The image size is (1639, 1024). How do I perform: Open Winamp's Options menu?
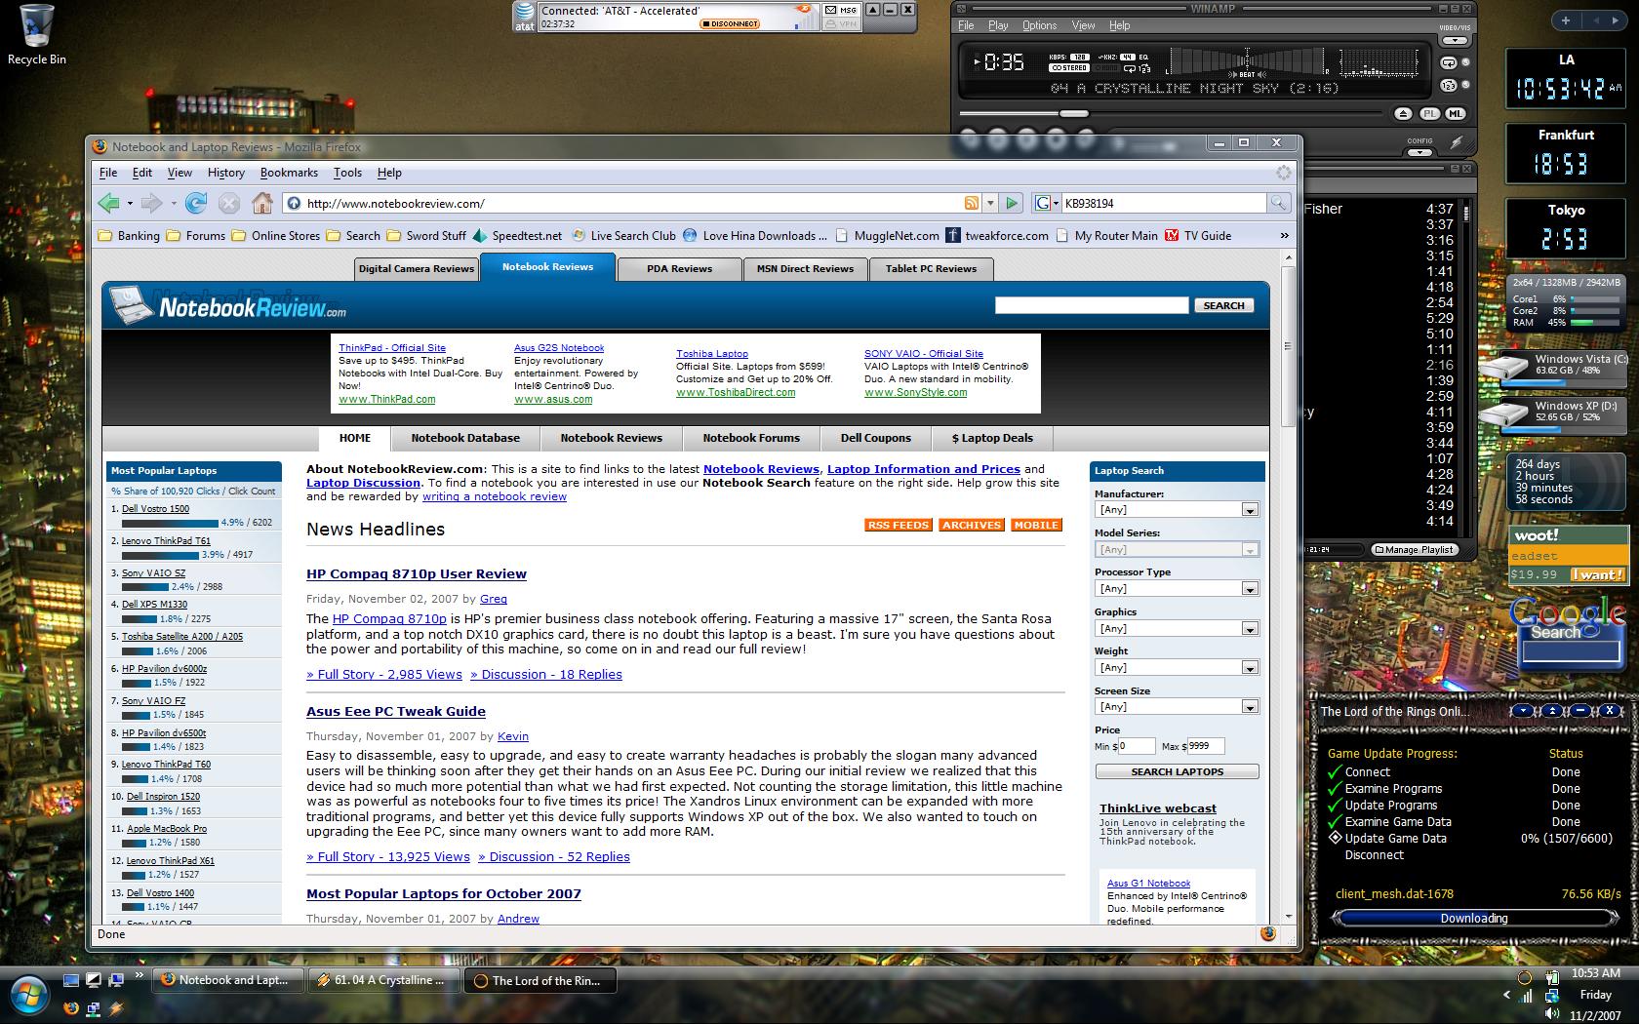[1039, 25]
